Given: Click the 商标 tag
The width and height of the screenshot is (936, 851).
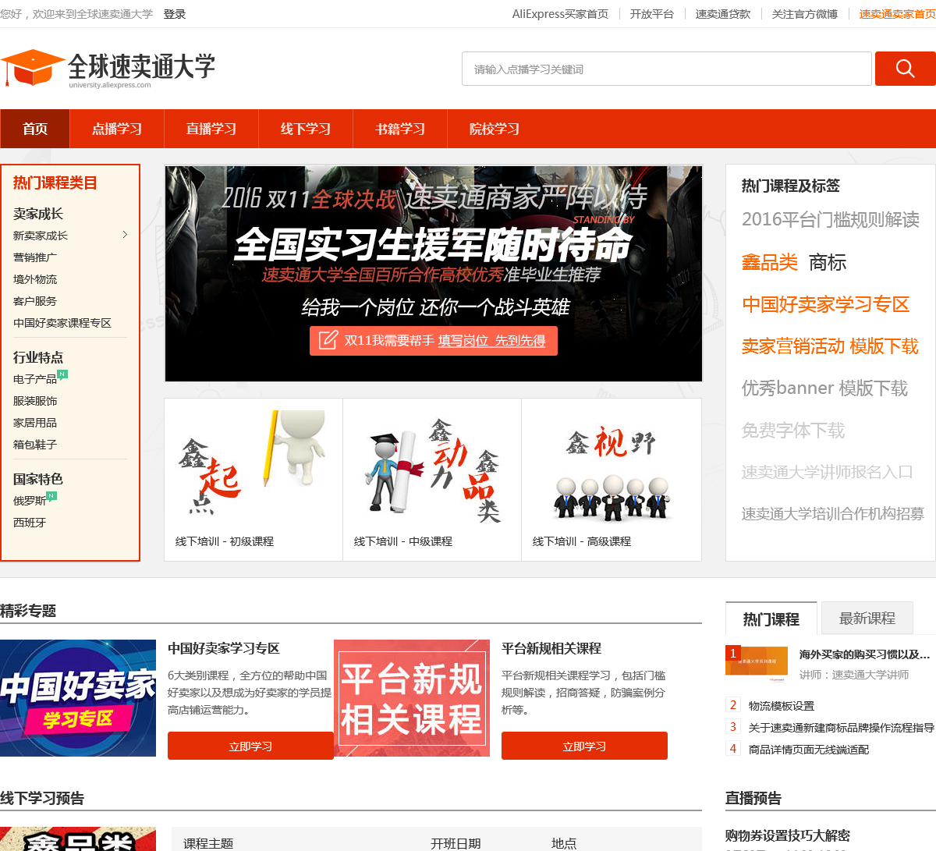Looking at the screenshot, I should pyautogui.click(x=828, y=263).
